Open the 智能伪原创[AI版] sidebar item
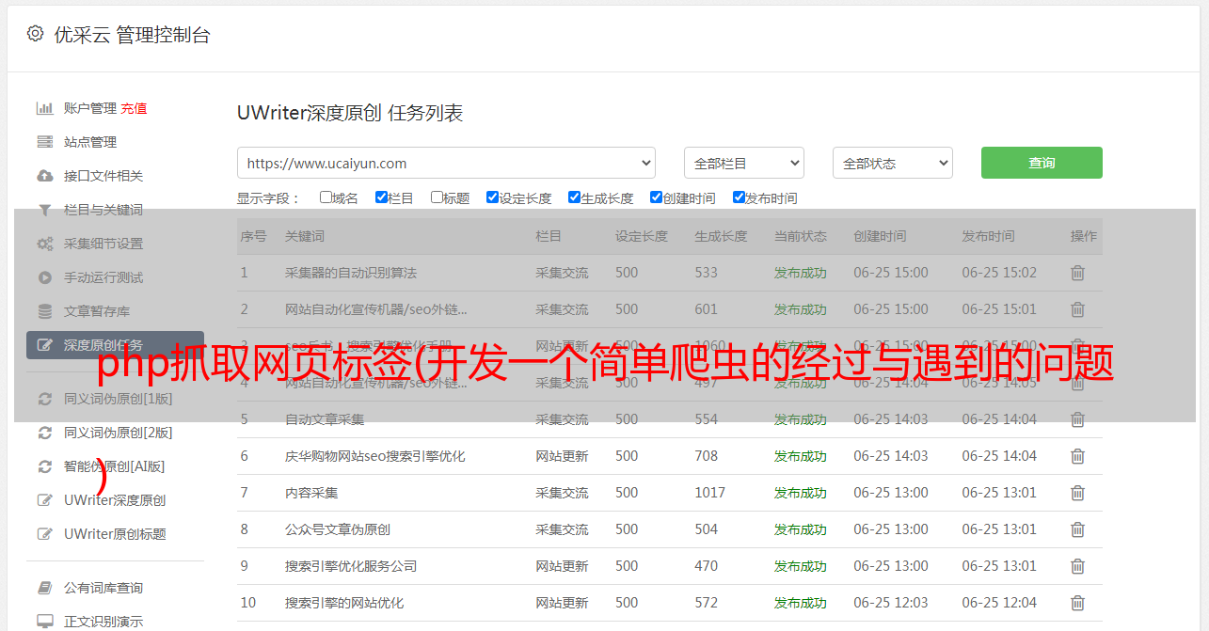1209x631 pixels. 115,466
